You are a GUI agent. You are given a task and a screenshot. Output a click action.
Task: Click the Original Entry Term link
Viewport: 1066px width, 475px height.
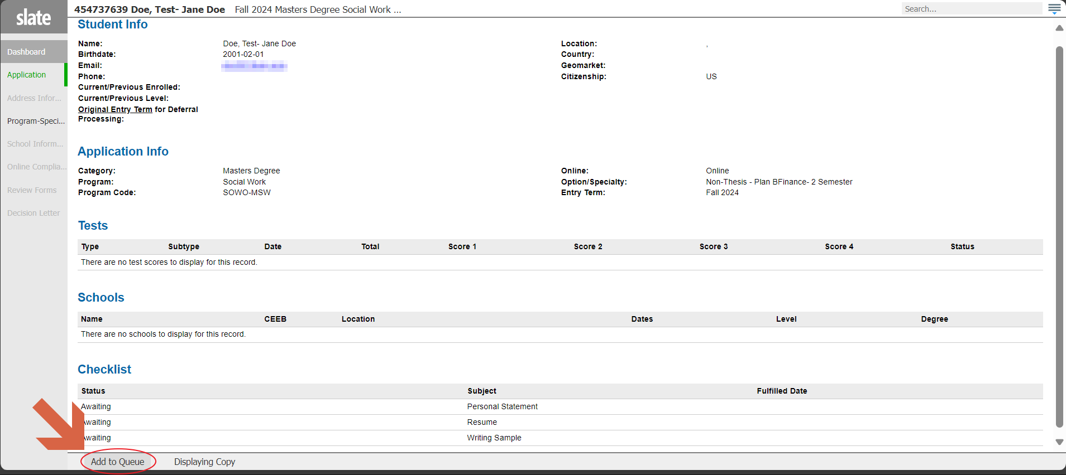coord(115,109)
